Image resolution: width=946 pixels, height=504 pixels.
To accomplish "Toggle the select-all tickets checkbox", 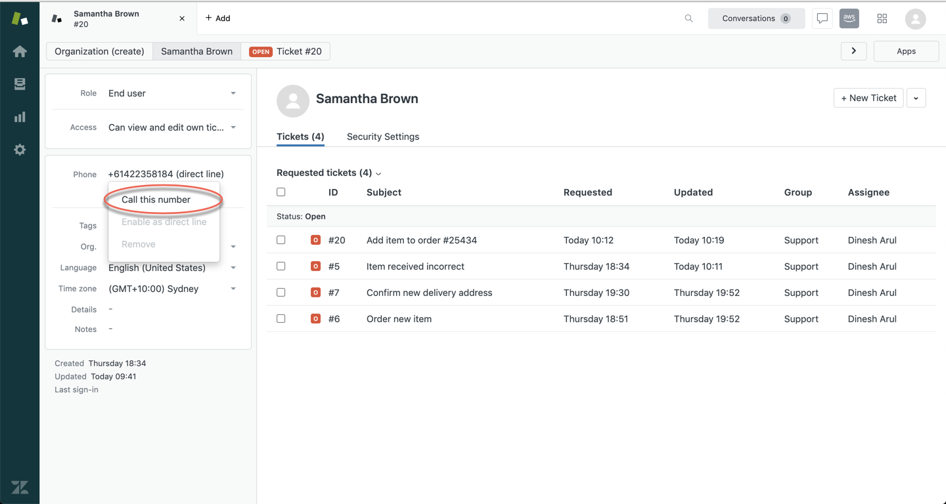I will [x=281, y=192].
